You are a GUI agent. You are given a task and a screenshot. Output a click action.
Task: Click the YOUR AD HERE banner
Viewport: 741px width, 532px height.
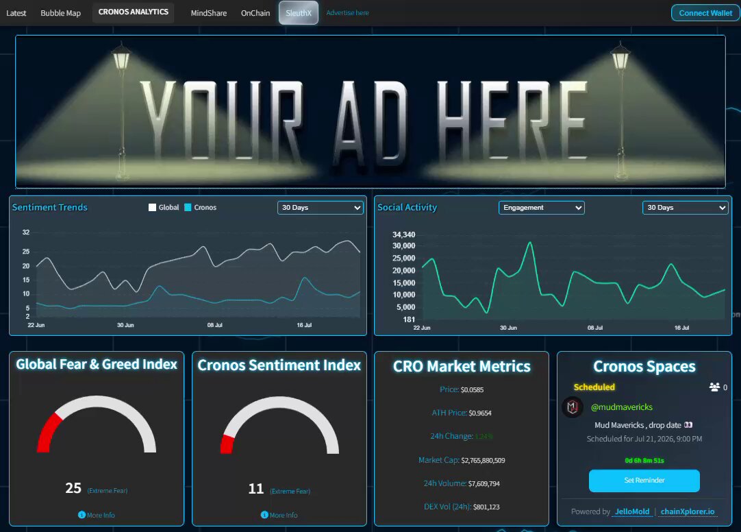370,112
